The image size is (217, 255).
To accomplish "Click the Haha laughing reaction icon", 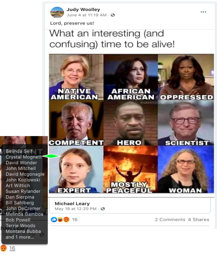I will (60, 219).
